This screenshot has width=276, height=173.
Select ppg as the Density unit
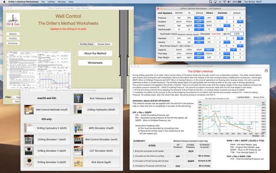(x=199, y=25)
